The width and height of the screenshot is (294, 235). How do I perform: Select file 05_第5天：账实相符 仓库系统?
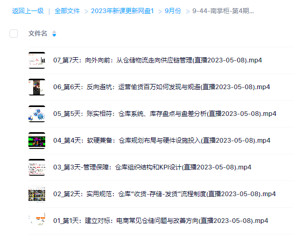click(x=165, y=114)
